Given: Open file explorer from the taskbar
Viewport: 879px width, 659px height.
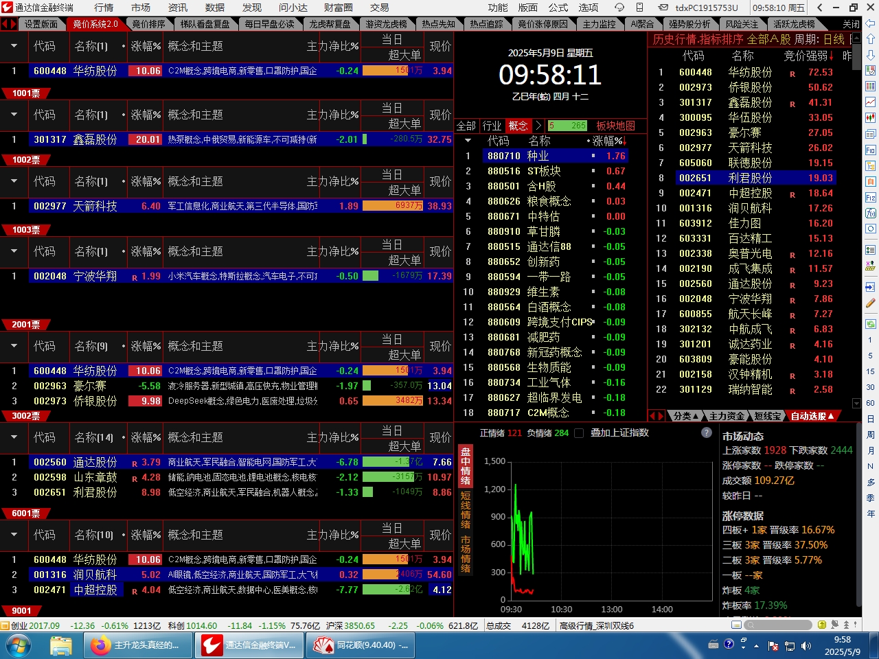Looking at the screenshot, I should pyautogui.click(x=61, y=645).
